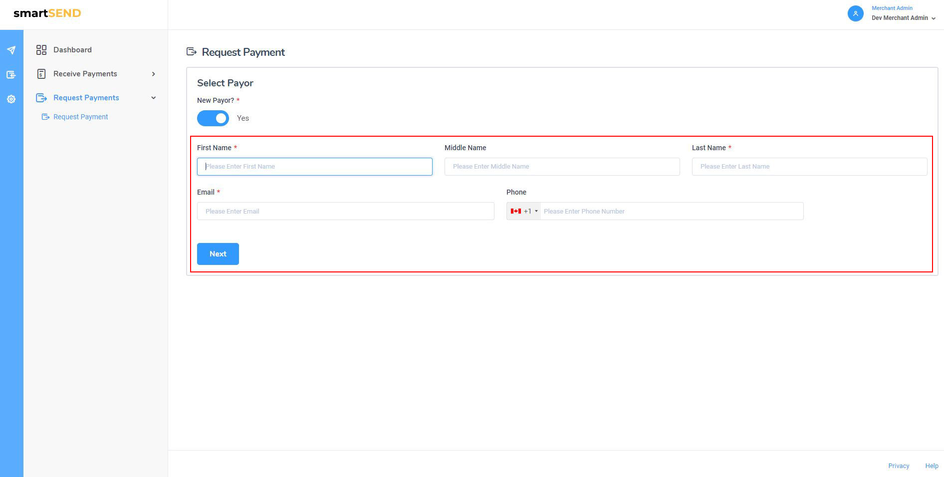Open the Help link in footer
Viewport: 944px width, 477px height.
coord(931,466)
